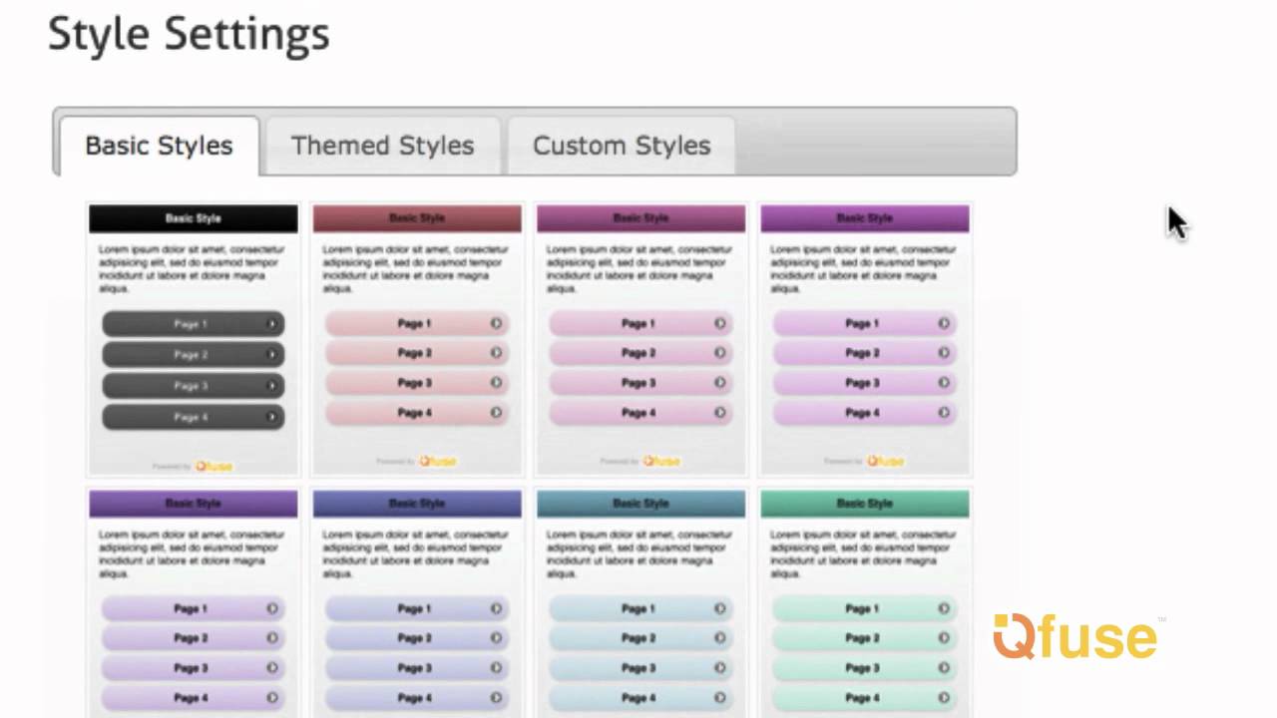Pick the red Basic Style header bar
Screen dimensions: 1277x718
click(417, 218)
